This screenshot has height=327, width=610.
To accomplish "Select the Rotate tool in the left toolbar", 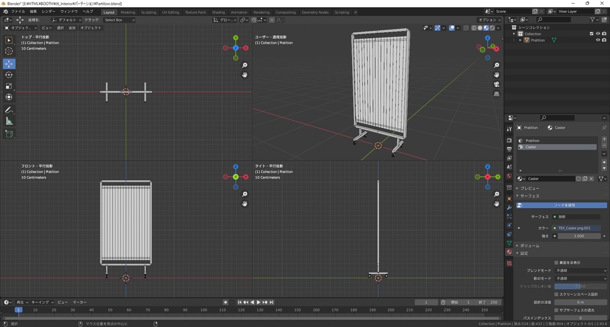I will click(x=9, y=75).
